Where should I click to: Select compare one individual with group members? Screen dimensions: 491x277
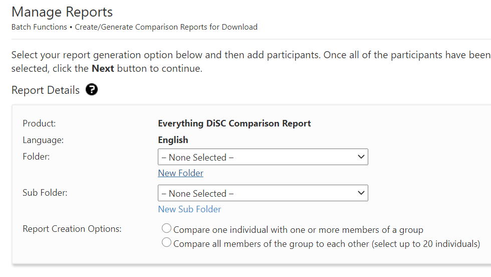click(166, 228)
